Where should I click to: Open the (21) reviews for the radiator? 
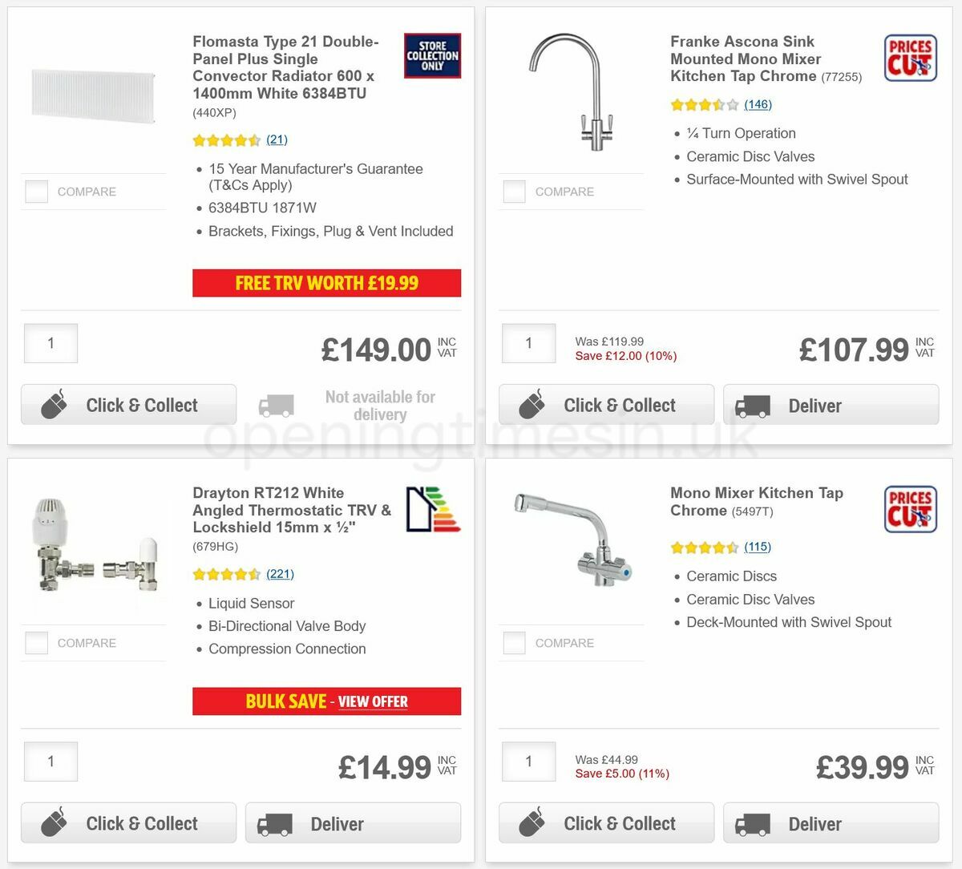277,139
